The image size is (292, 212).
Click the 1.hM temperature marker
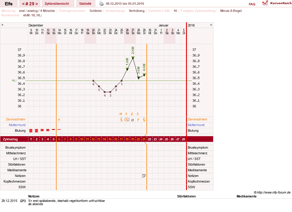click(x=127, y=69)
